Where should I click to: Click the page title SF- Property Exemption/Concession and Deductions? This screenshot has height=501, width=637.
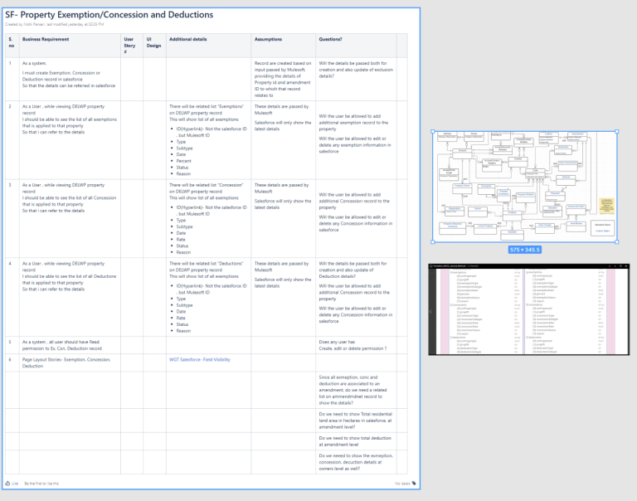[109, 15]
